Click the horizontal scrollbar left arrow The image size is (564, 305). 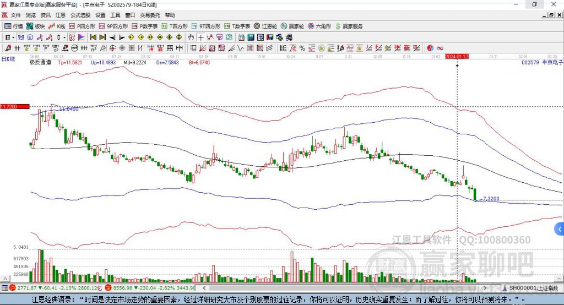204,288
